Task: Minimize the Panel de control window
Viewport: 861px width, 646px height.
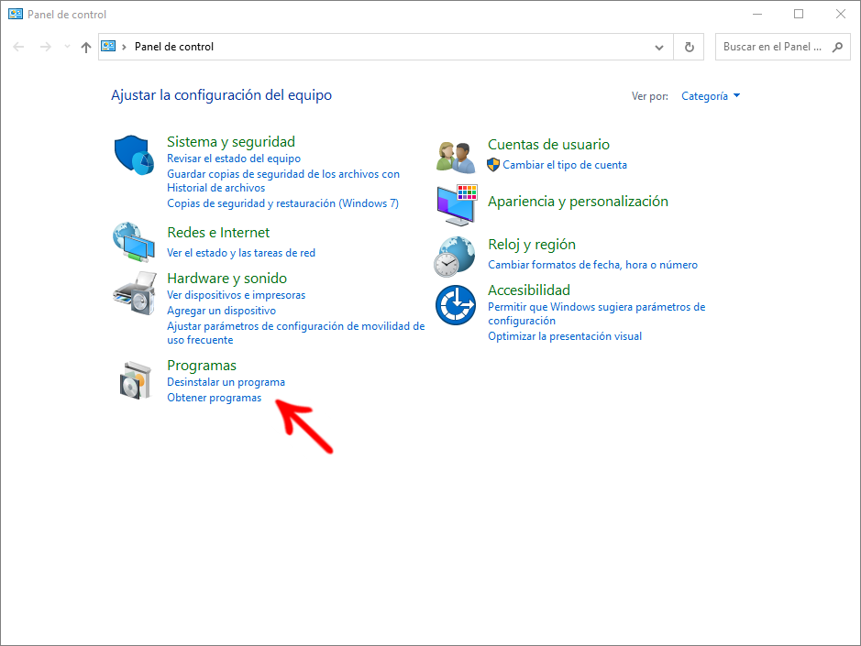Action: (757, 15)
